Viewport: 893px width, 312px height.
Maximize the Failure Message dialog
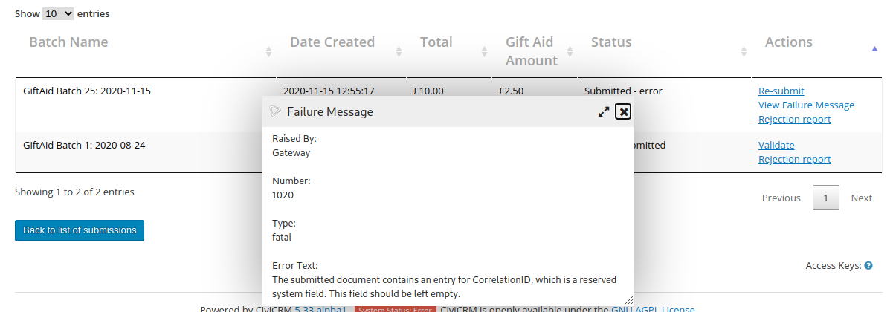point(604,112)
